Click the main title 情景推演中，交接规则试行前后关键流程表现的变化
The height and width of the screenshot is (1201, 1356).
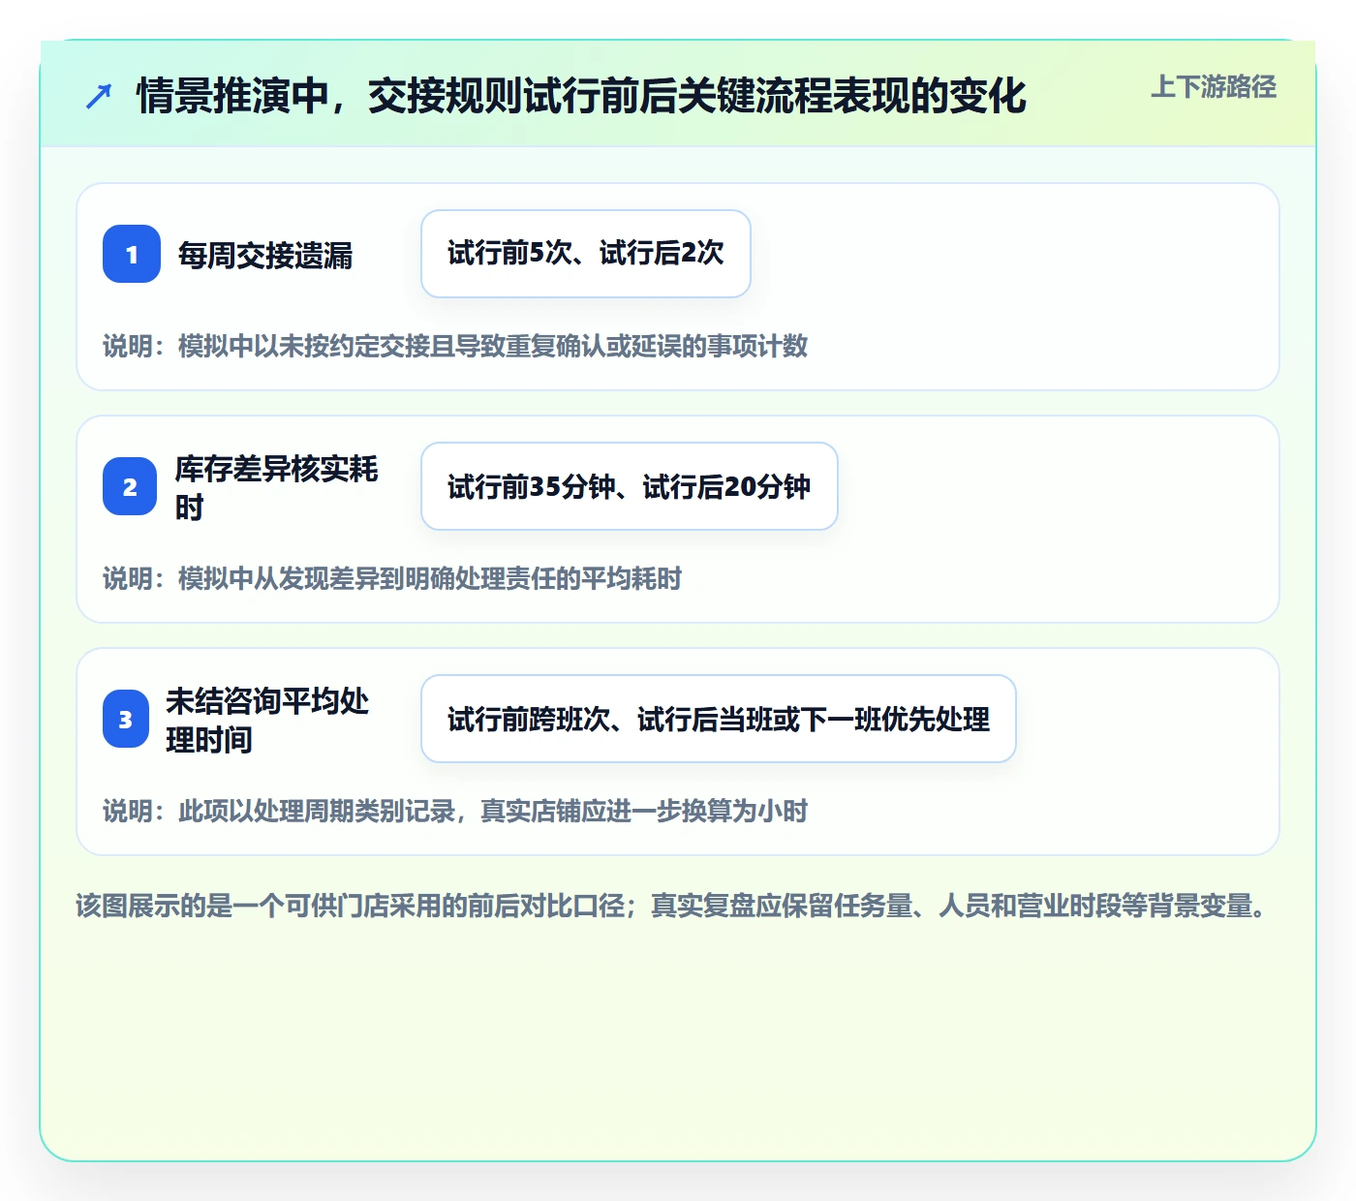point(581,96)
